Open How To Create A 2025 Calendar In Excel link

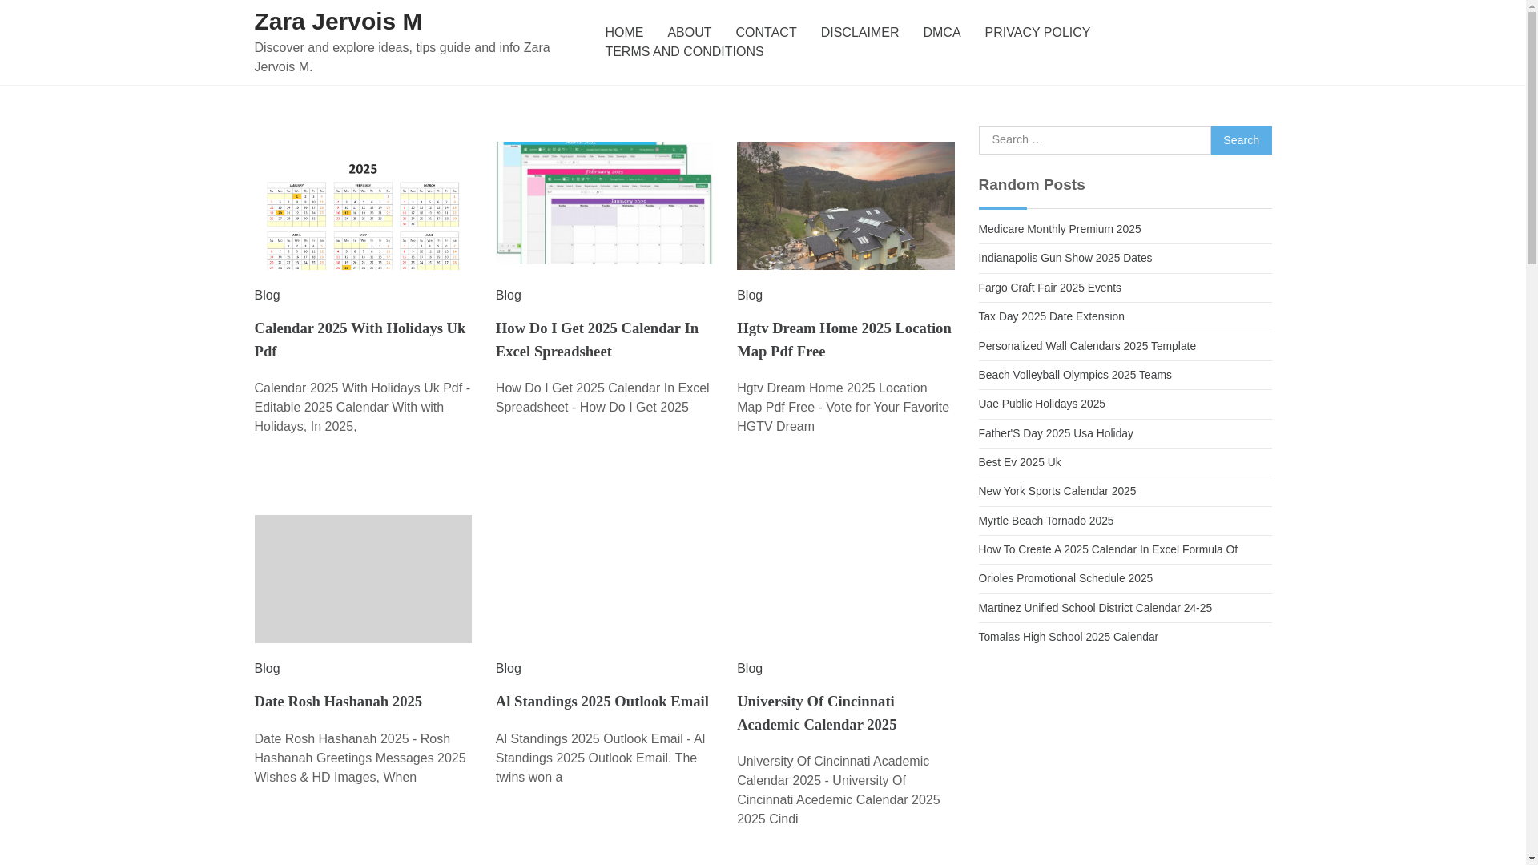click(x=1108, y=549)
